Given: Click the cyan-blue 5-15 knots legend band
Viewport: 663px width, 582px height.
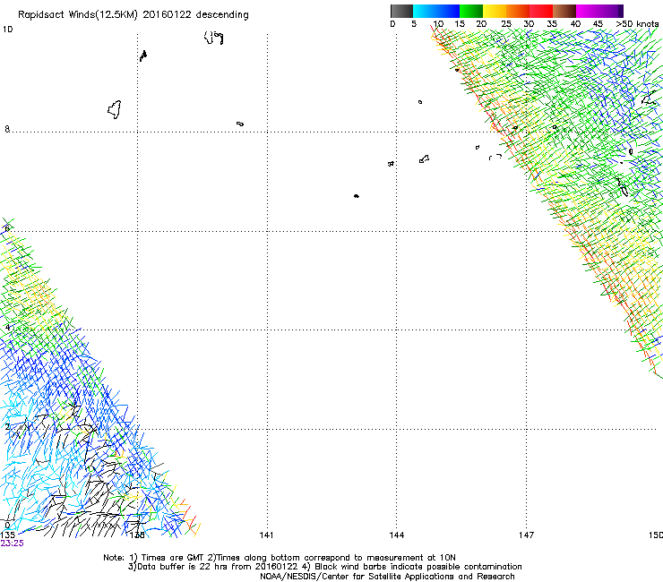Looking at the screenshot, I should (436, 11).
